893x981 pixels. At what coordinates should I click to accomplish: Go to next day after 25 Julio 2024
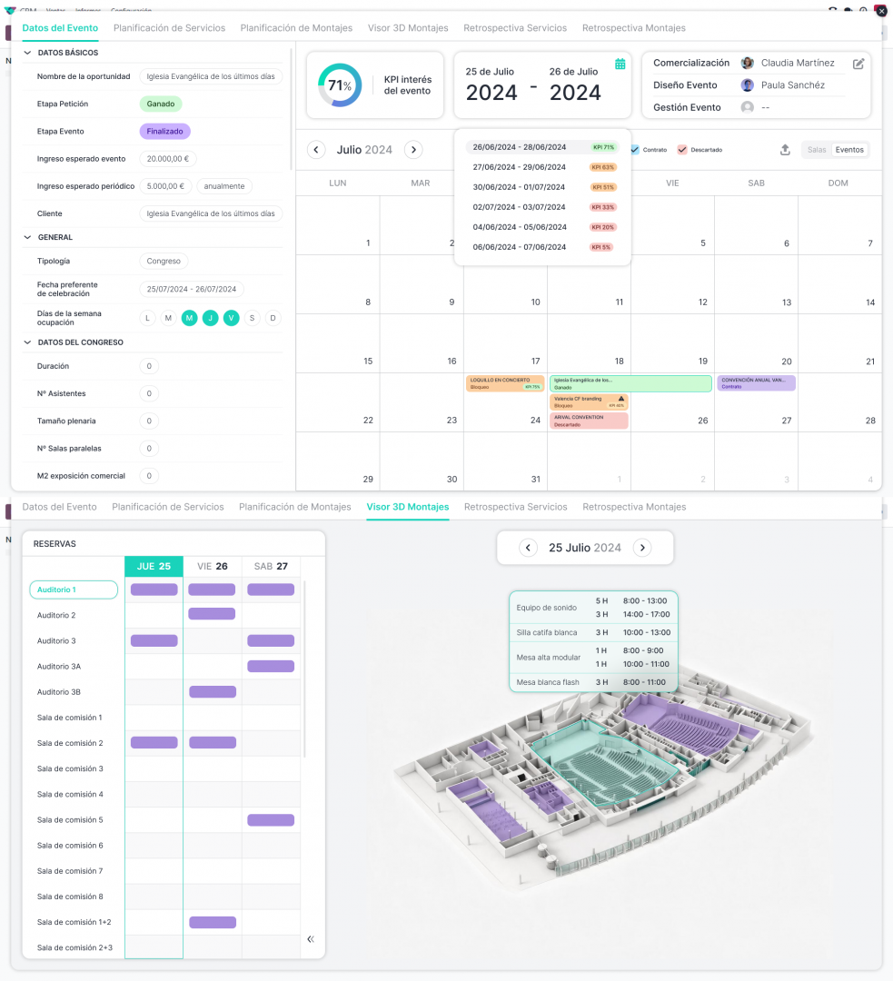[x=642, y=548]
